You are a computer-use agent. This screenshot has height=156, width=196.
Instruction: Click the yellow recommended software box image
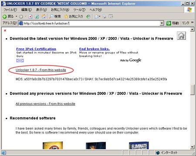tap(53, 145)
